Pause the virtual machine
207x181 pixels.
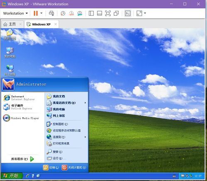pyautogui.click(x=36, y=13)
